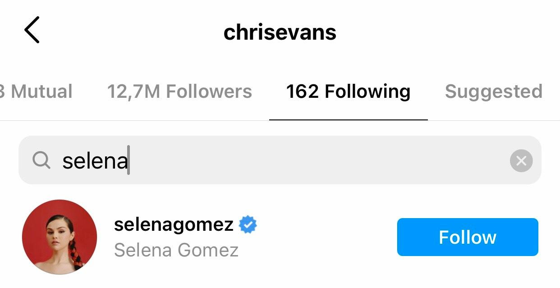Viewport: 560px width, 288px height.
Task: Open Selena Gomez's profile picture
Action: point(60,237)
